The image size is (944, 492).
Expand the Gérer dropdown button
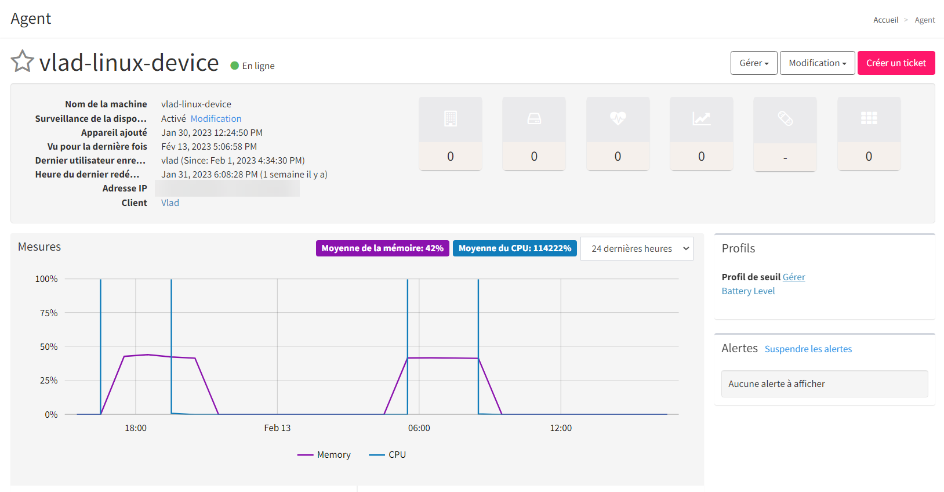pyautogui.click(x=754, y=63)
